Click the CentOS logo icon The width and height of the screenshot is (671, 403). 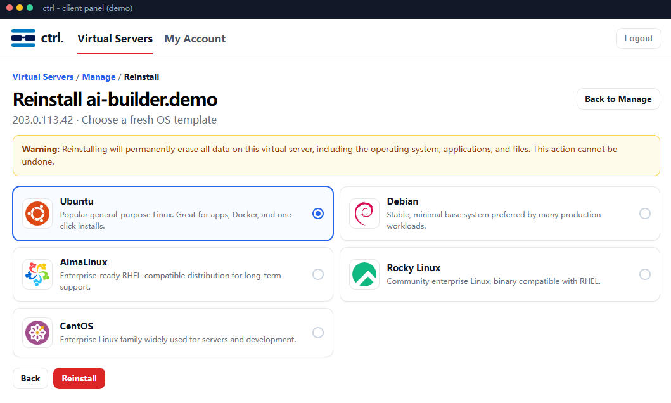37,333
